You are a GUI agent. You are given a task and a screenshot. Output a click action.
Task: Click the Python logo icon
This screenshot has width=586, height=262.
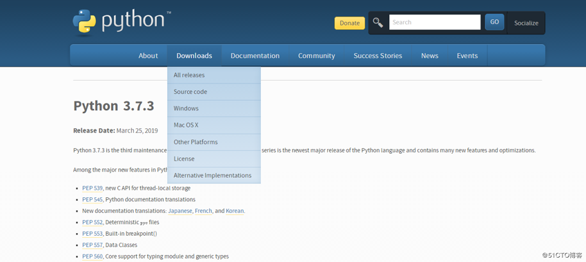[x=84, y=21]
